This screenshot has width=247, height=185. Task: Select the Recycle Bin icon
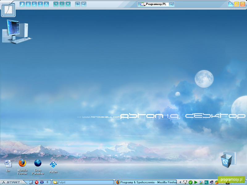click(x=228, y=160)
